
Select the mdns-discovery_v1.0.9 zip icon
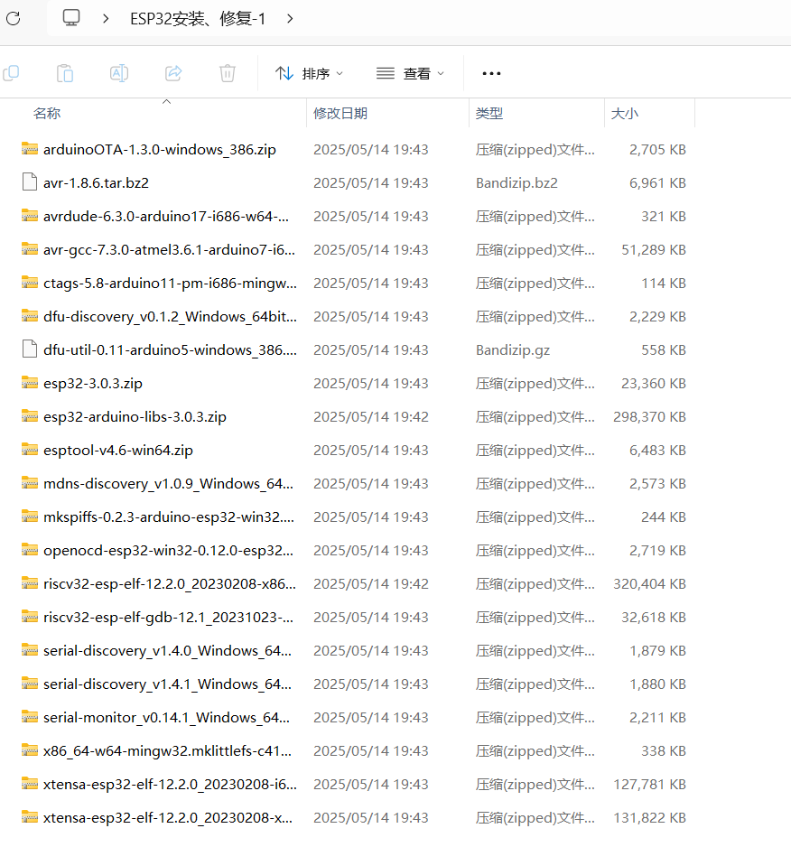coord(30,483)
